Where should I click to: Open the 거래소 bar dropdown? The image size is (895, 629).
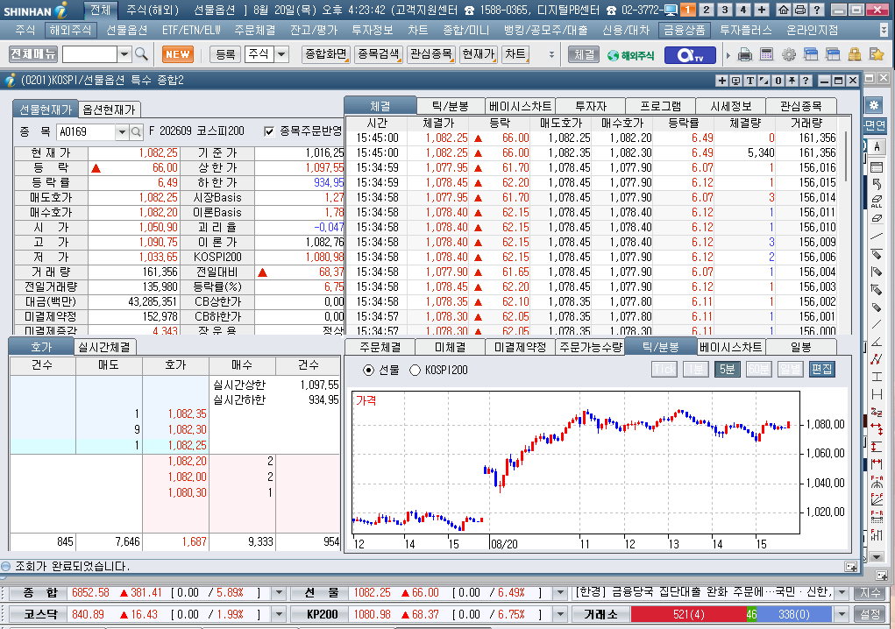click(842, 615)
